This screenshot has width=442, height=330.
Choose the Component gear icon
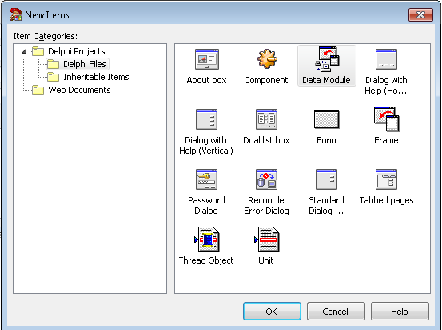point(267,58)
